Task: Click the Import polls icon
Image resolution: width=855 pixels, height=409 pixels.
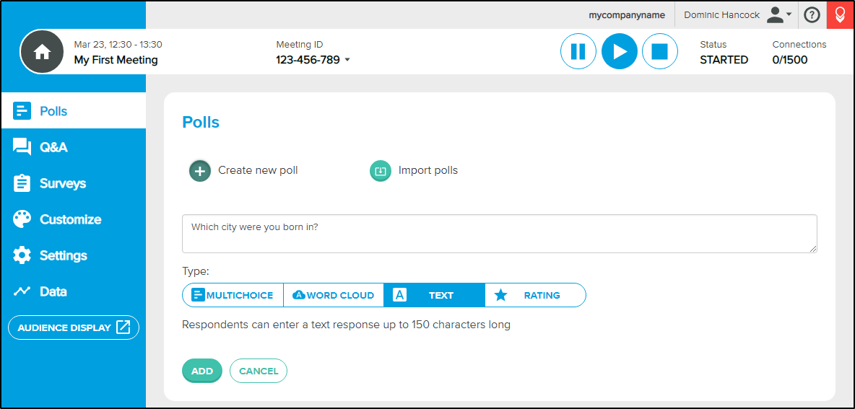Action: (381, 171)
